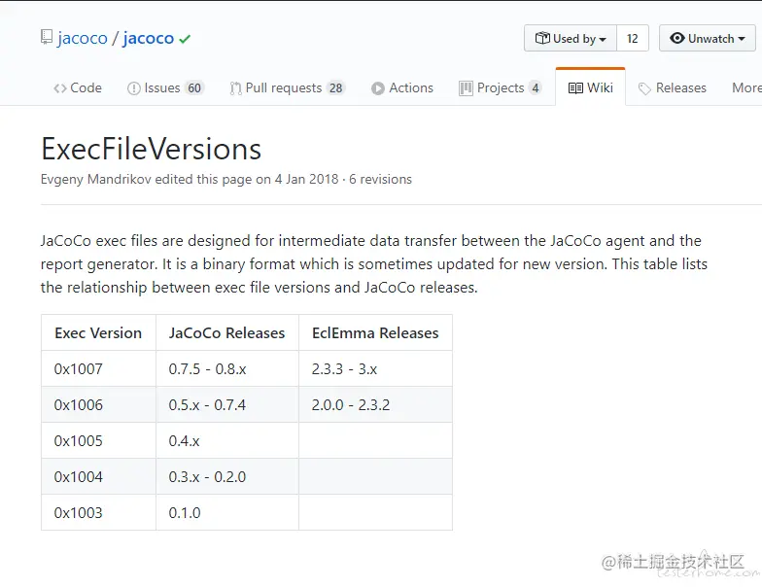This screenshot has width=762, height=588.
Task: Click the EclEmma Releases column header
Action: coord(375,332)
